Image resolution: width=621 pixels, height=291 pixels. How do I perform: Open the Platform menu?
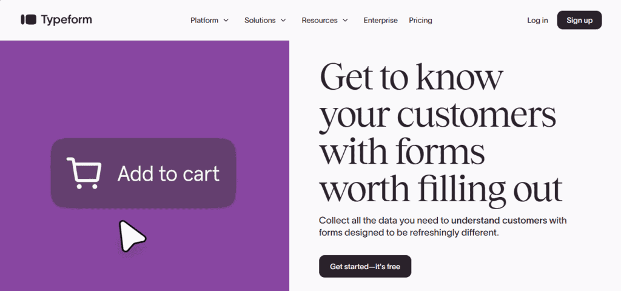[209, 20]
